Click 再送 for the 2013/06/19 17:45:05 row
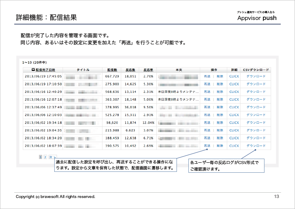The width and height of the screenshot is (295, 209). [x=207, y=76]
